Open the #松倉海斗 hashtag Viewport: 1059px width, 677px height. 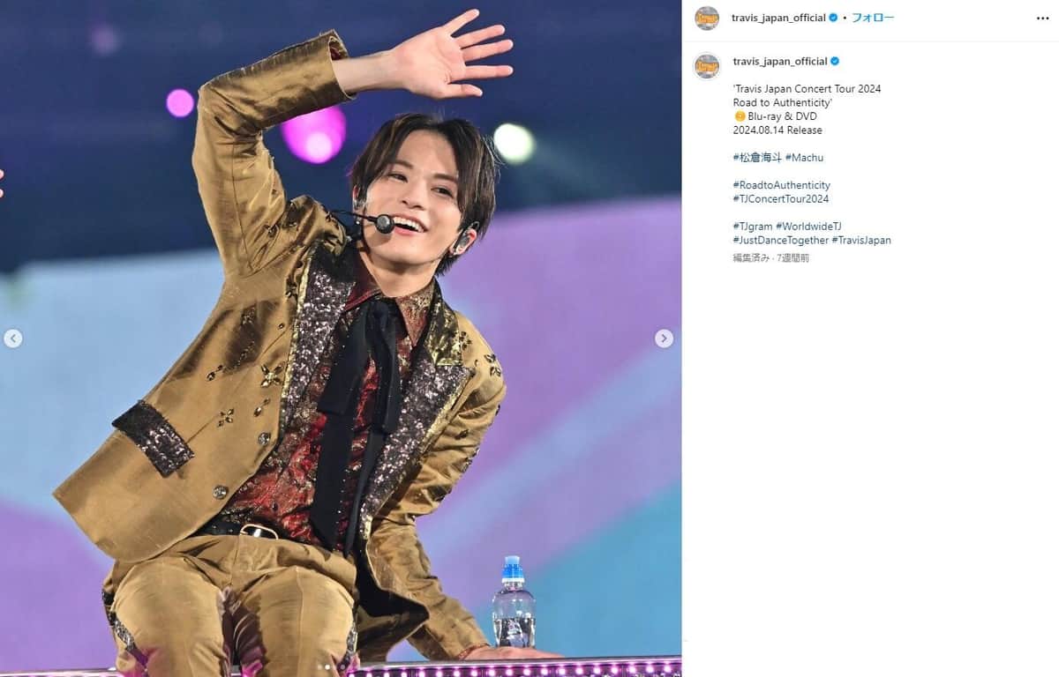click(757, 158)
